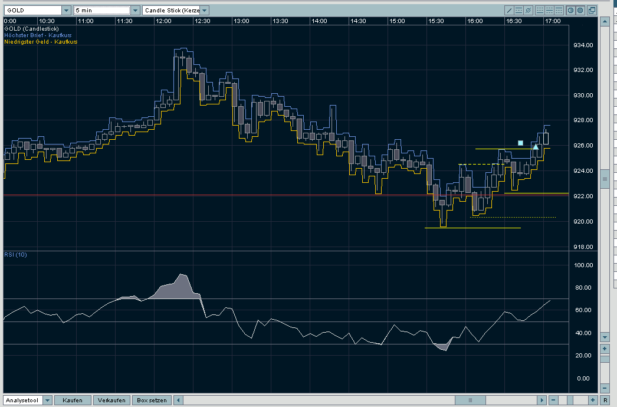Select the trend line drawing tool

point(510,11)
